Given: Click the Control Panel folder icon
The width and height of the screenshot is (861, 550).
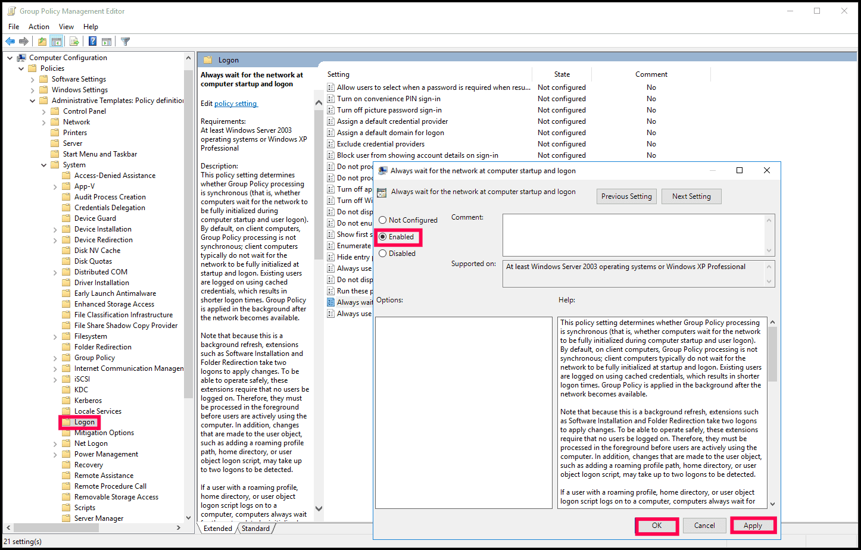Looking at the screenshot, I should tap(55, 111).
